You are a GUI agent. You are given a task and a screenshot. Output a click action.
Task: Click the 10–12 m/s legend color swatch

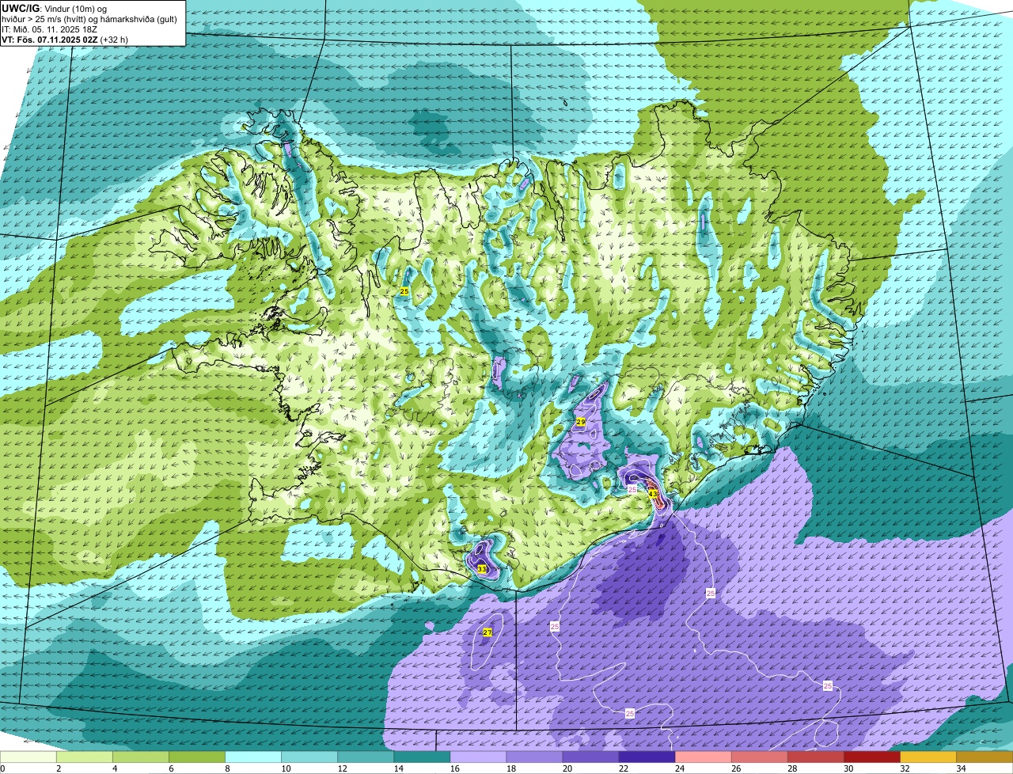coord(309,757)
